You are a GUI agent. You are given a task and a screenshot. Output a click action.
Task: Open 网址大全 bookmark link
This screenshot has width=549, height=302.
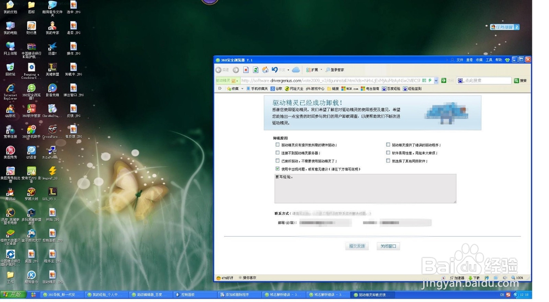294,89
